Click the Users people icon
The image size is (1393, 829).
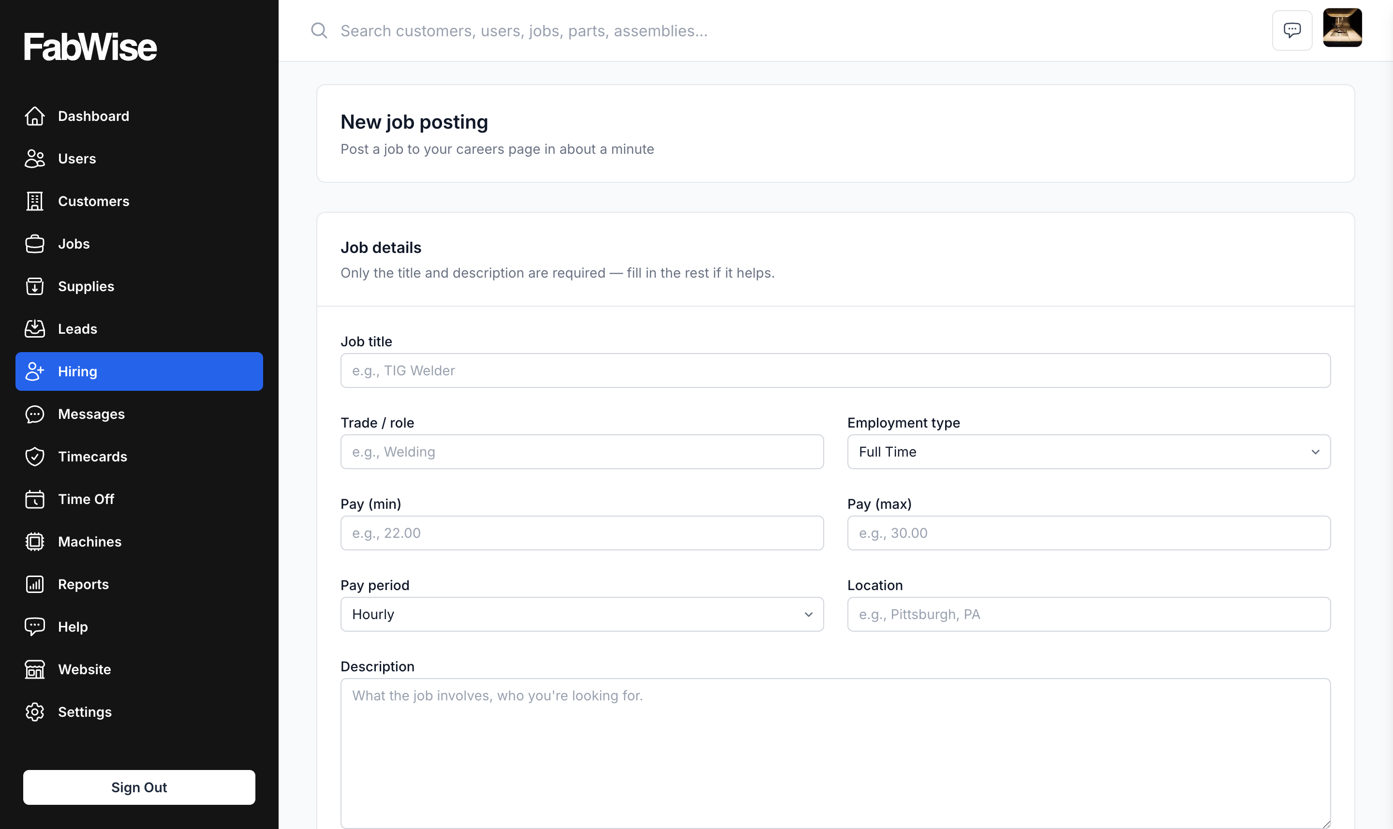[35, 159]
